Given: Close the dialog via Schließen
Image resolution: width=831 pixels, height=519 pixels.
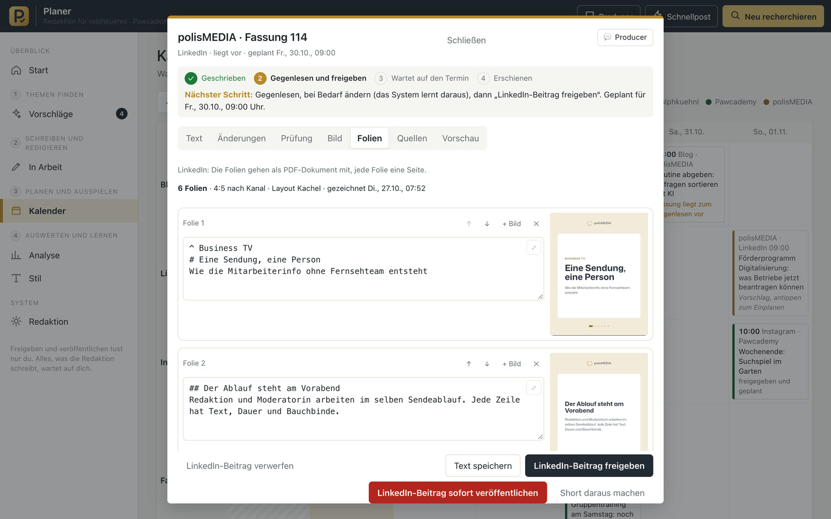Looking at the screenshot, I should pos(466,40).
